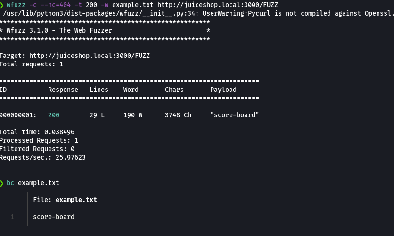394x236 pixels.
Task: Click underlined 'example.txt' after bc command
Action: pos(39,183)
